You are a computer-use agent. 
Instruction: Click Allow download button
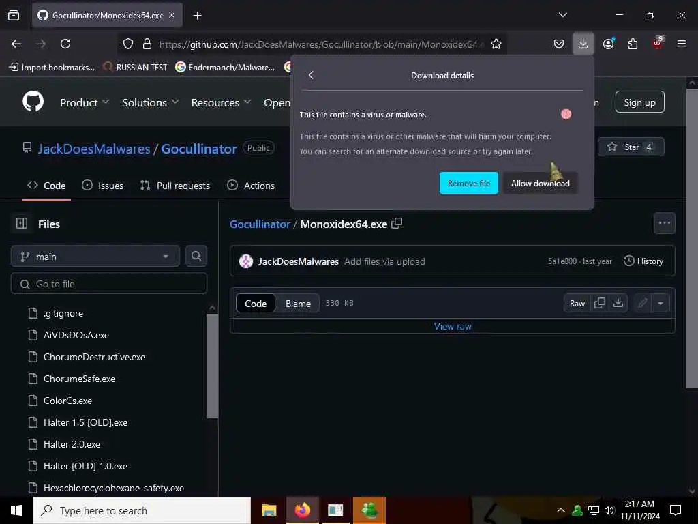[540, 183]
